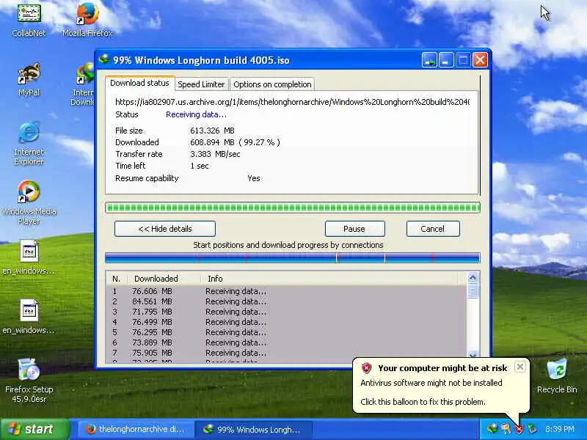Click the Downloaded column header
The image size is (587, 440).
tap(164, 279)
